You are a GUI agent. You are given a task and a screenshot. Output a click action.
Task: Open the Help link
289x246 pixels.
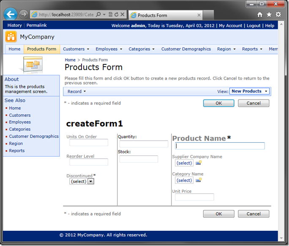tap(270, 26)
